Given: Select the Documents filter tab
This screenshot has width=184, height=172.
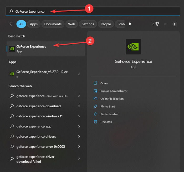Looking at the screenshot, I should coord(53,24).
